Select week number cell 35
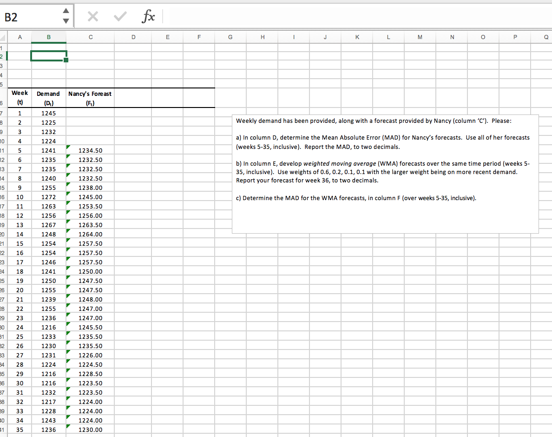 (x=20, y=430)
